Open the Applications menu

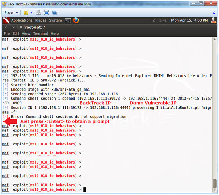pos(22,20)
